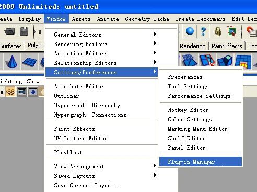Open the Marking Menu Editor

201,129
